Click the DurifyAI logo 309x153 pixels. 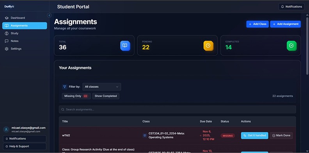pos(9,7)
